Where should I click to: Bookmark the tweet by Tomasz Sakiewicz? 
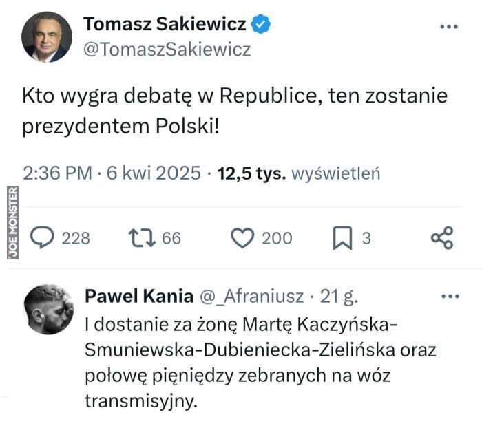[342, 239]
